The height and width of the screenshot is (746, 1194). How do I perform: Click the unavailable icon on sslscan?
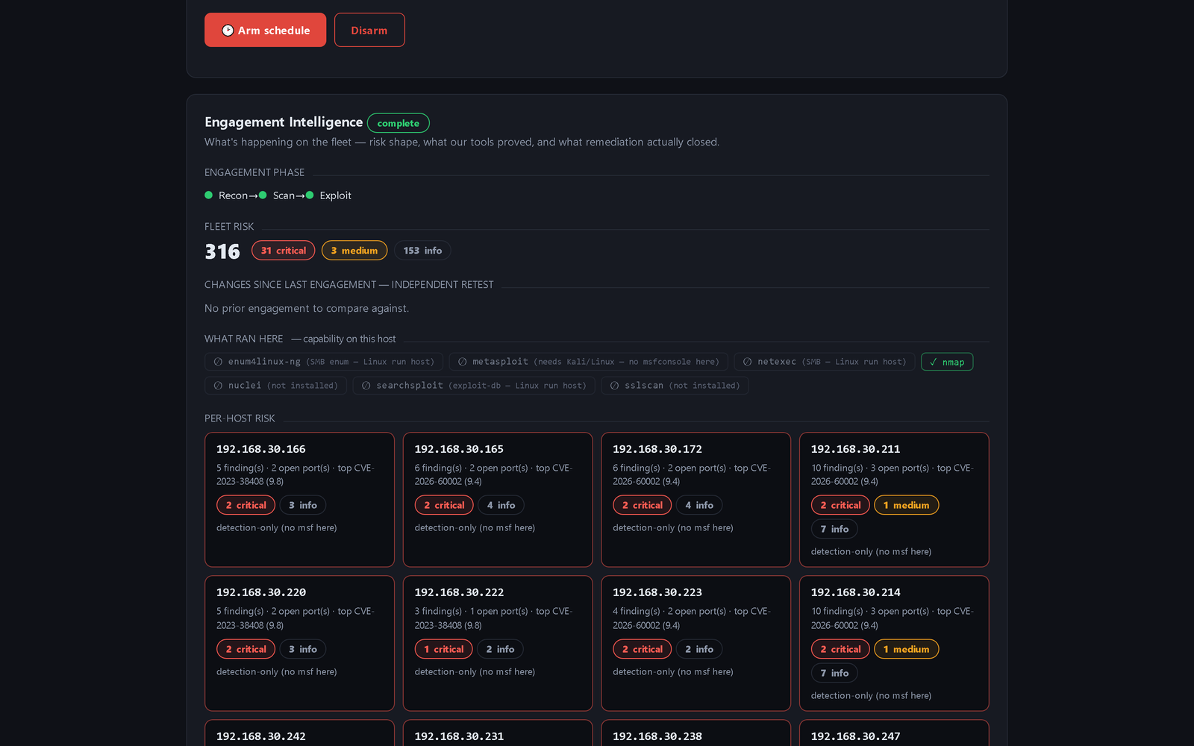[x=614, y=386]
